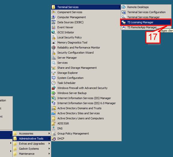The image size is (173, 157).
Task: Launch Terminal Services Manager
Action: pos(146,17)
